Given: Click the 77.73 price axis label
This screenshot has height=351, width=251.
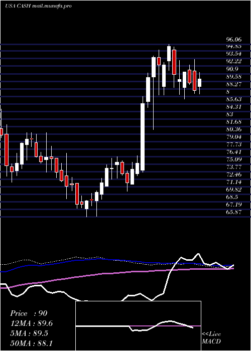Looking at the screenshot, I should (x=234, y=144).
